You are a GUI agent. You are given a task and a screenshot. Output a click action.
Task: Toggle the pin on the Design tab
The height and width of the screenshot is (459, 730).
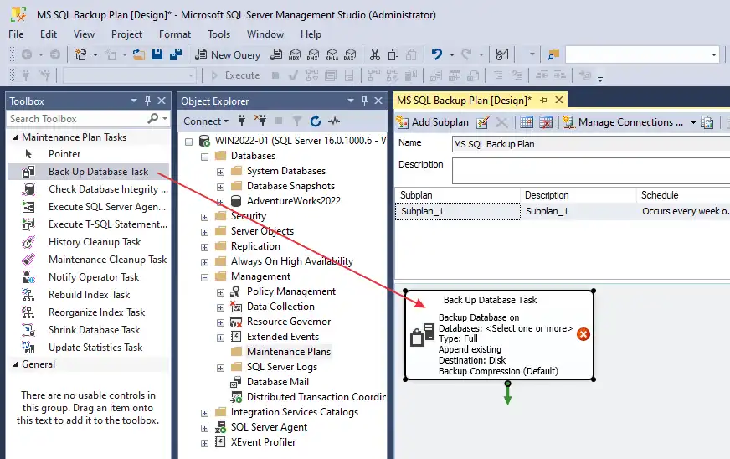[543, 100]
